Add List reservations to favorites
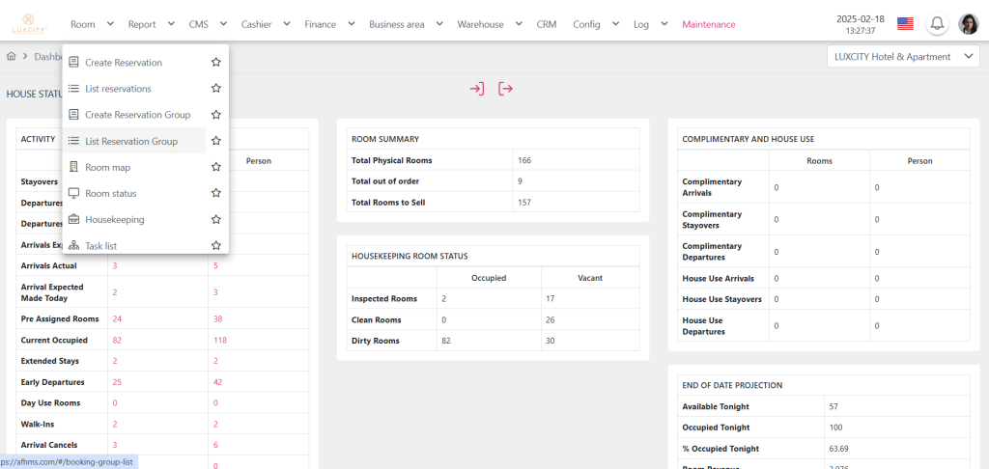 (x=216, y=89)
